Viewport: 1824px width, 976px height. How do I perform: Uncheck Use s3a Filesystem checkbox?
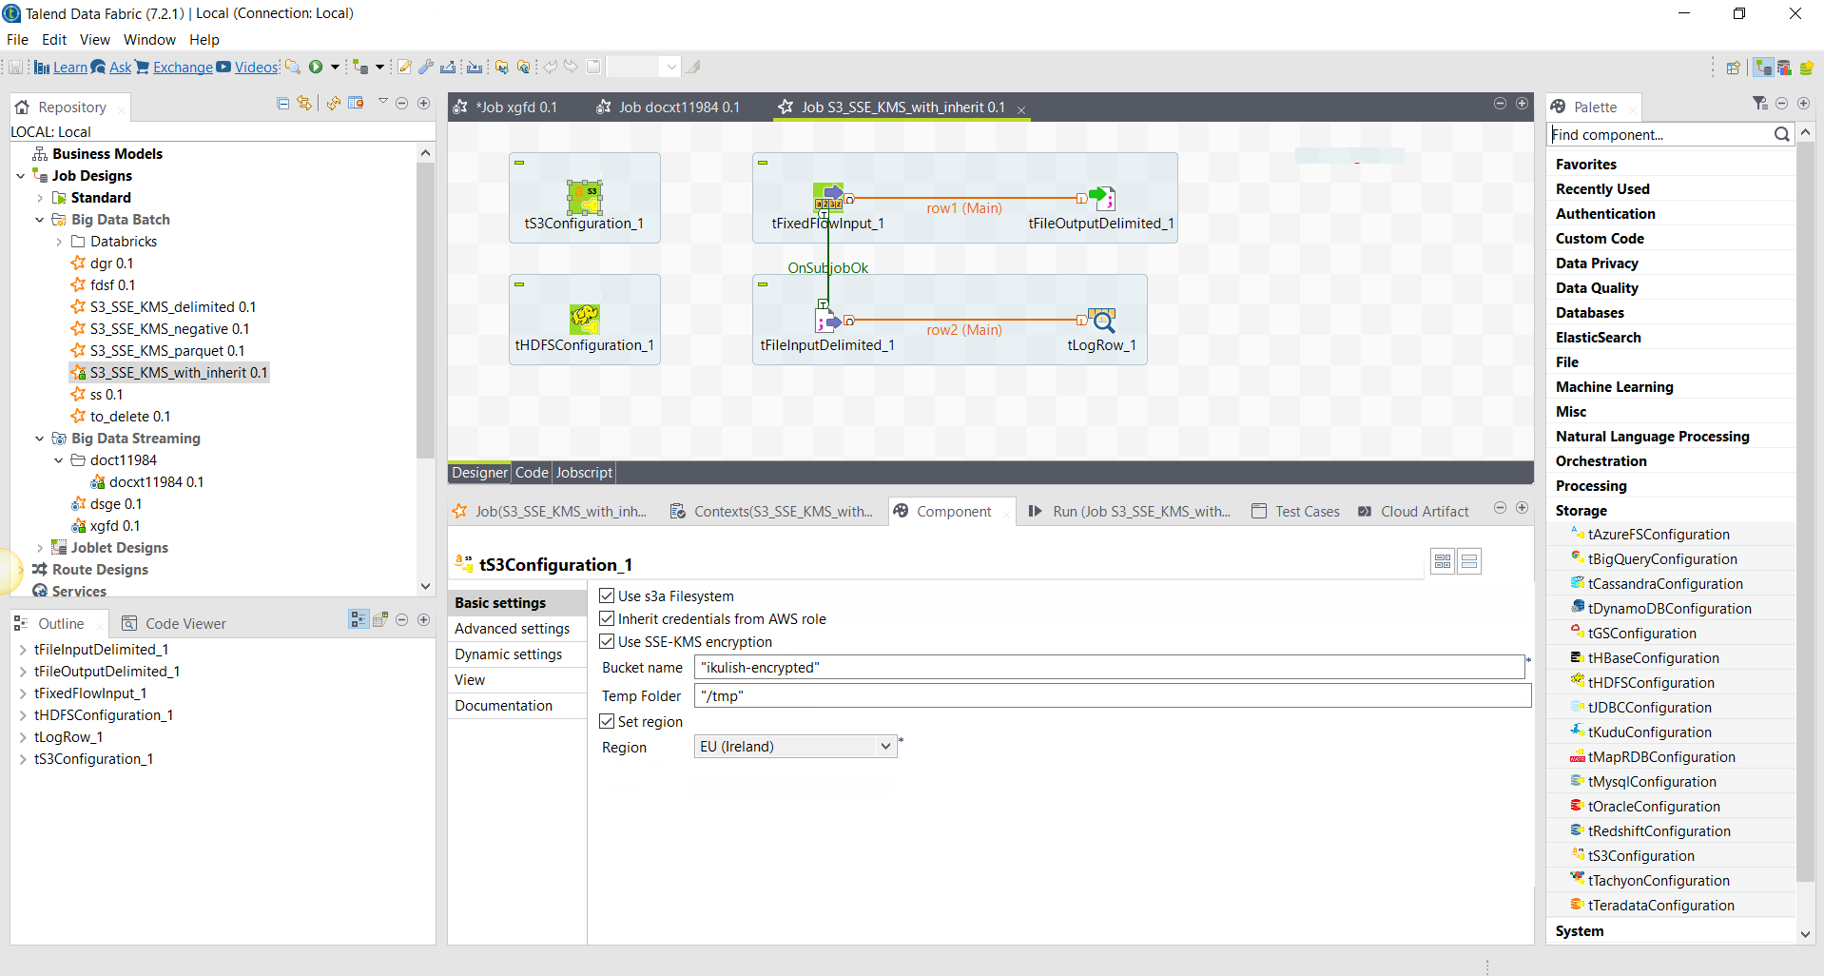pos(607,596)
